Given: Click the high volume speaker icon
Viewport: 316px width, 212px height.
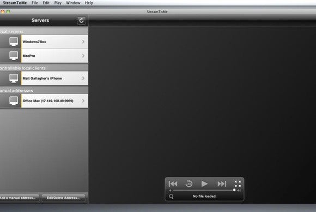Looking at the screenshot, I should click(239, 190).
